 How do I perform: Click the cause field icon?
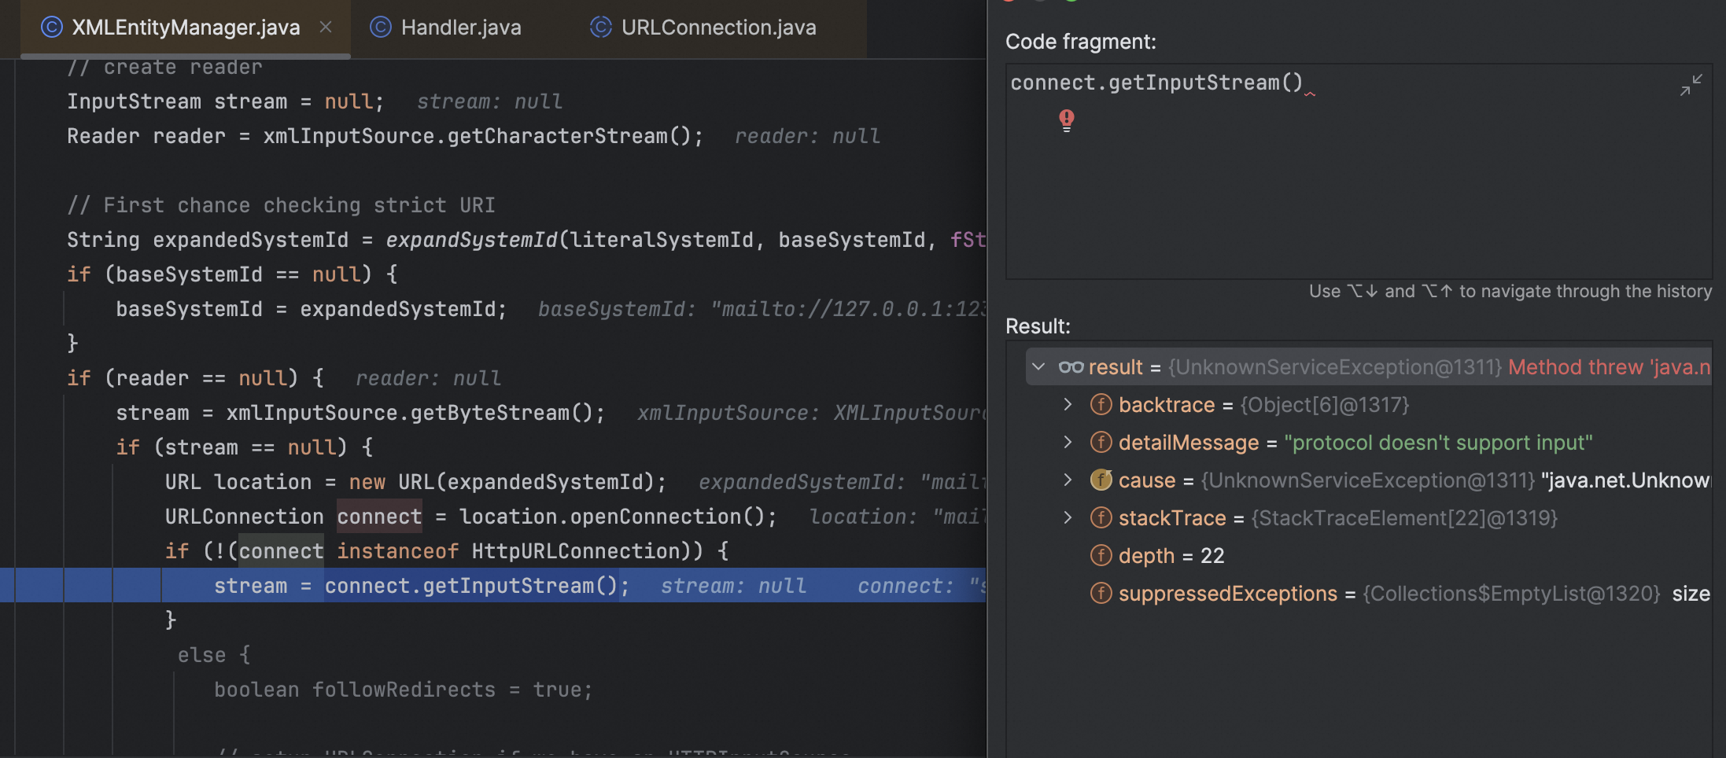pyautogui.click(x=1101, y=480)
